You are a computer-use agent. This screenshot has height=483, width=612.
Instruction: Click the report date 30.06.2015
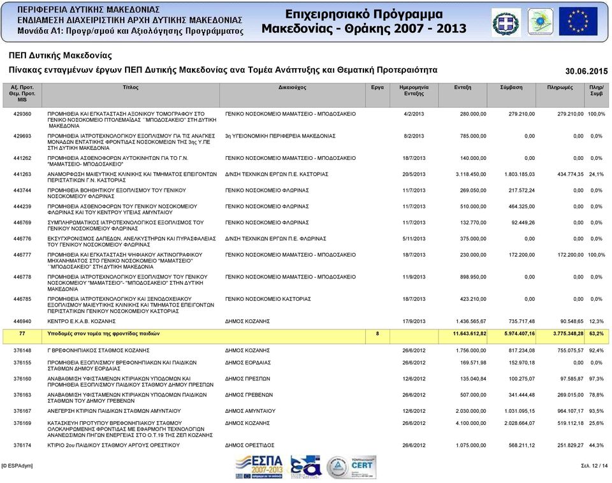click(586, 71)
